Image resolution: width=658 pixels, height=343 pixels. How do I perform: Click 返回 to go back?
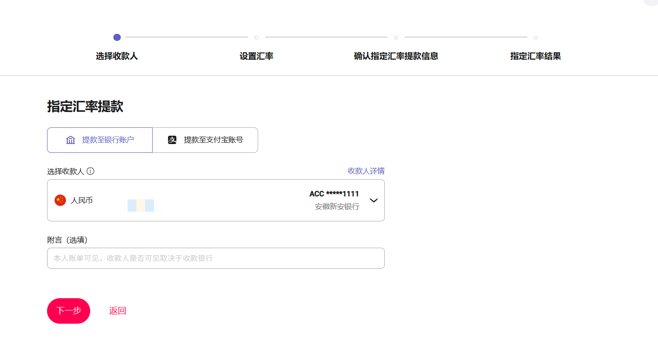pyautogui.click(x=117, y=311)
